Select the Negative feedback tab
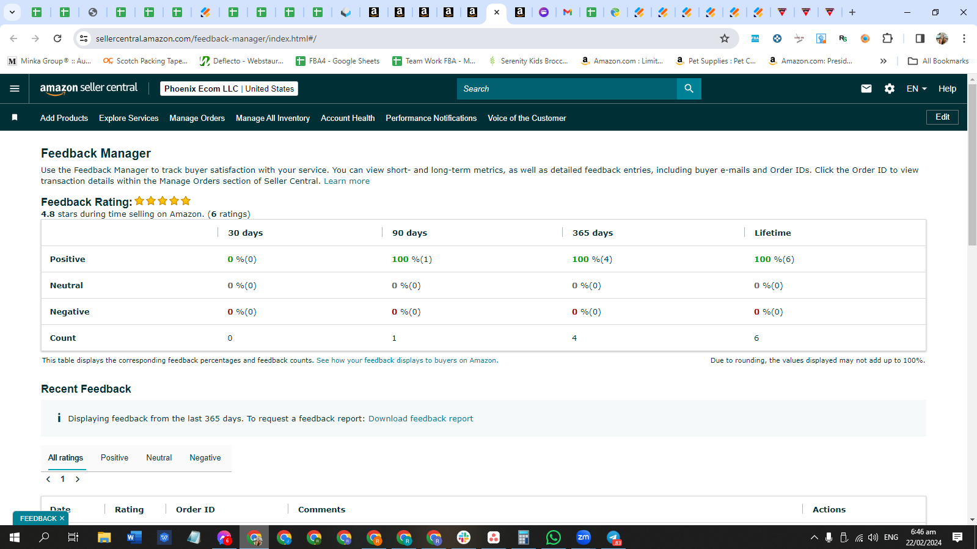This screenshot has height=549, width=977. [x=205, y=457]
